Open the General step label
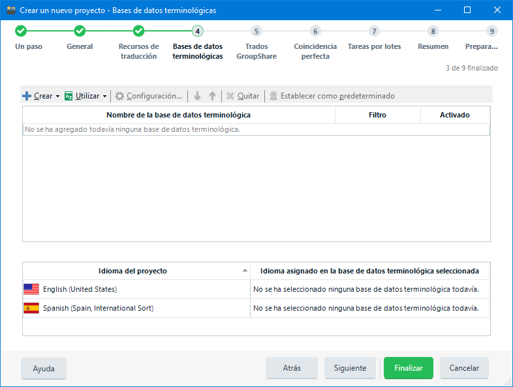 tap(80, 46)
